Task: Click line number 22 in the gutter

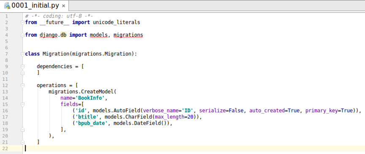Action: click(5, 149)
